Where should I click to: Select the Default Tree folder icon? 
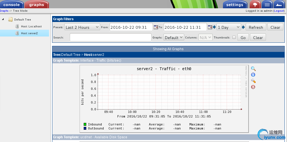(x=11, y=19)
